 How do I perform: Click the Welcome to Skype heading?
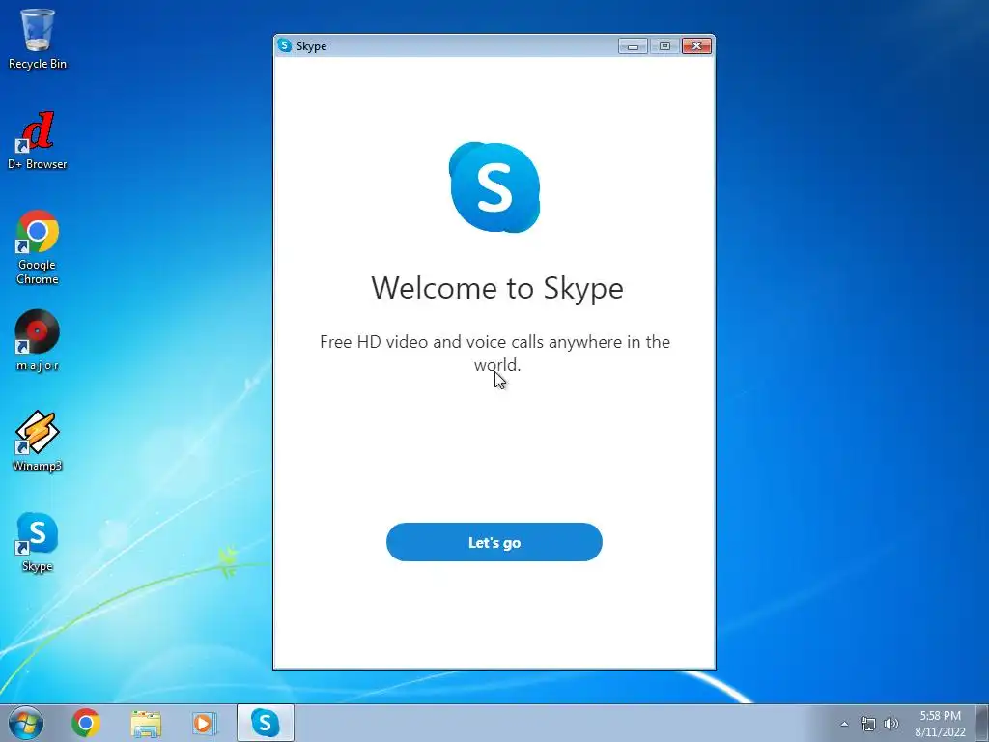[x=497, y=288]
